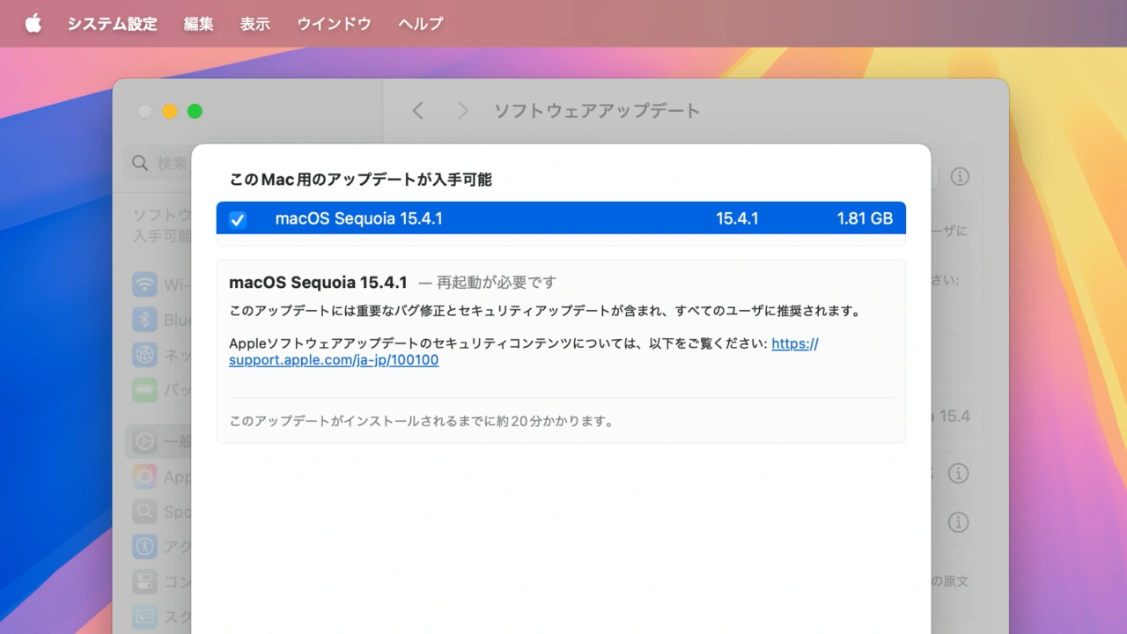Screen dimensions: 1127x634
Task: Select the 1.81 GB update row
Action: pos(560,218)
